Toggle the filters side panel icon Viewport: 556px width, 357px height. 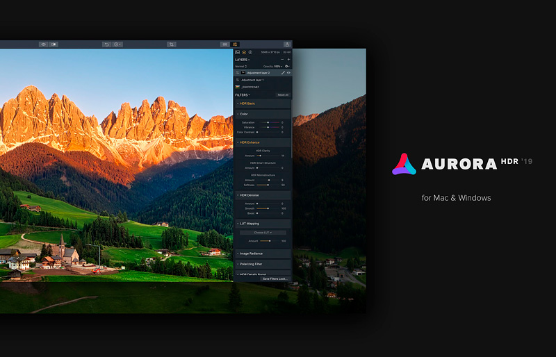[235, 44]
